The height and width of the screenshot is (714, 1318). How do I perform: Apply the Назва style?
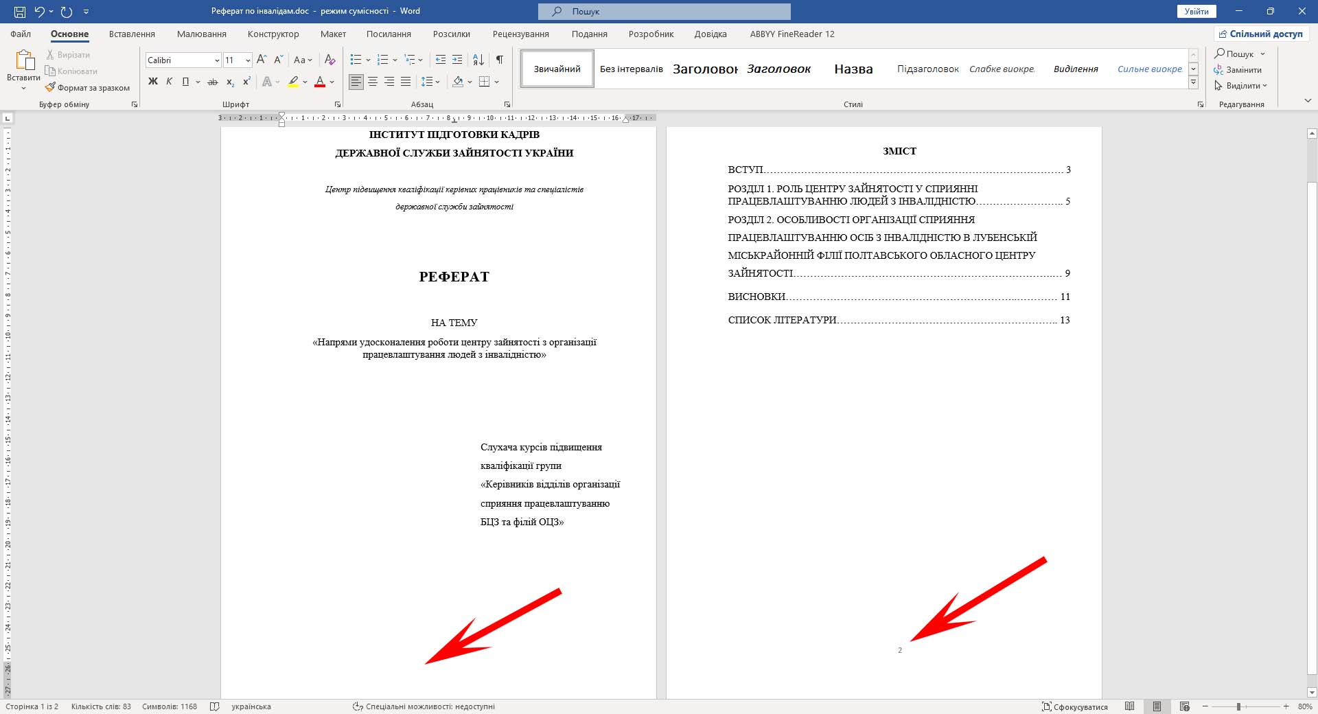(853, 69)
